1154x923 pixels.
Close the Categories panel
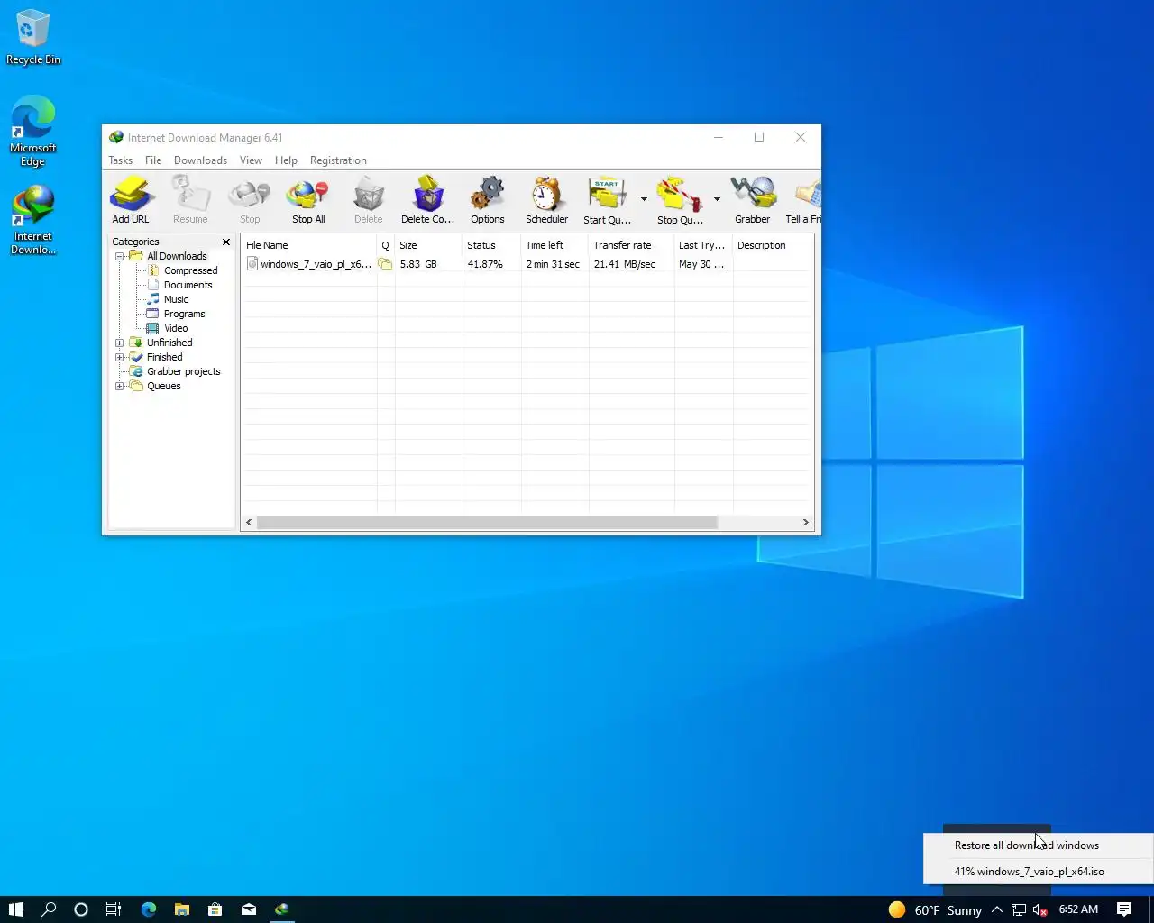(x=226, y=242)
